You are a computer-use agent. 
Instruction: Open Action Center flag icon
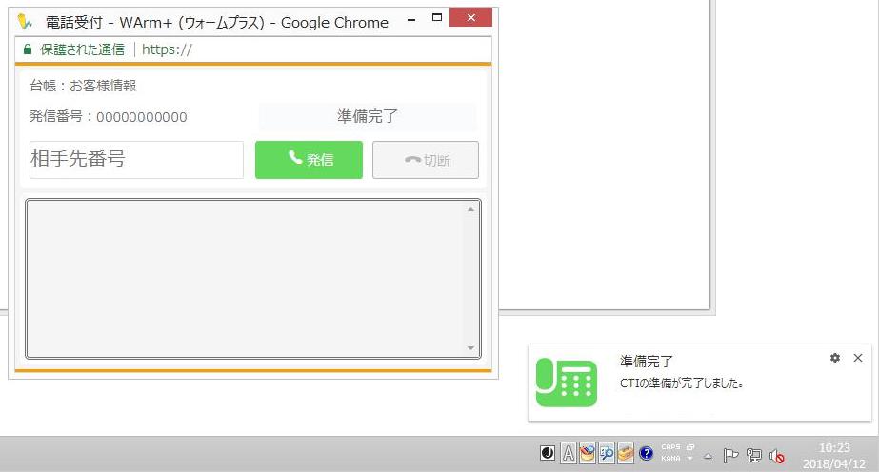730,456
